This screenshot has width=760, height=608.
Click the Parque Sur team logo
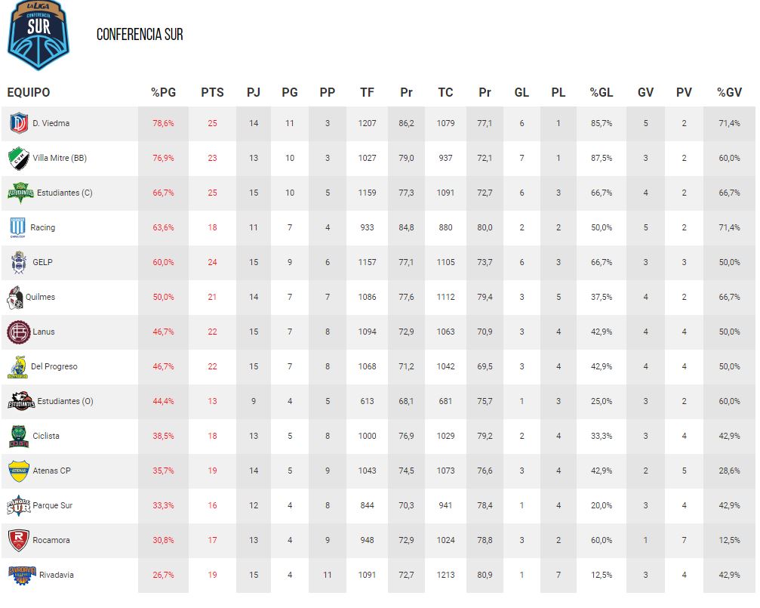[x=18, y=505]
